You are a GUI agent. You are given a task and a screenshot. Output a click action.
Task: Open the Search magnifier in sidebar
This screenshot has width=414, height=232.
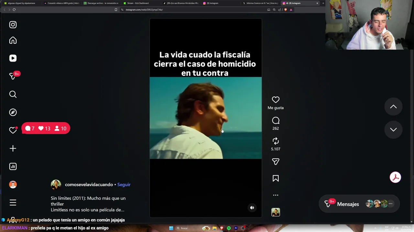(x=13, y=94)
